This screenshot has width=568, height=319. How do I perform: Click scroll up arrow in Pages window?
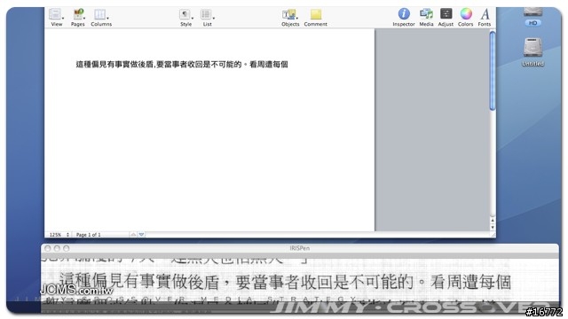coord(493,221)
